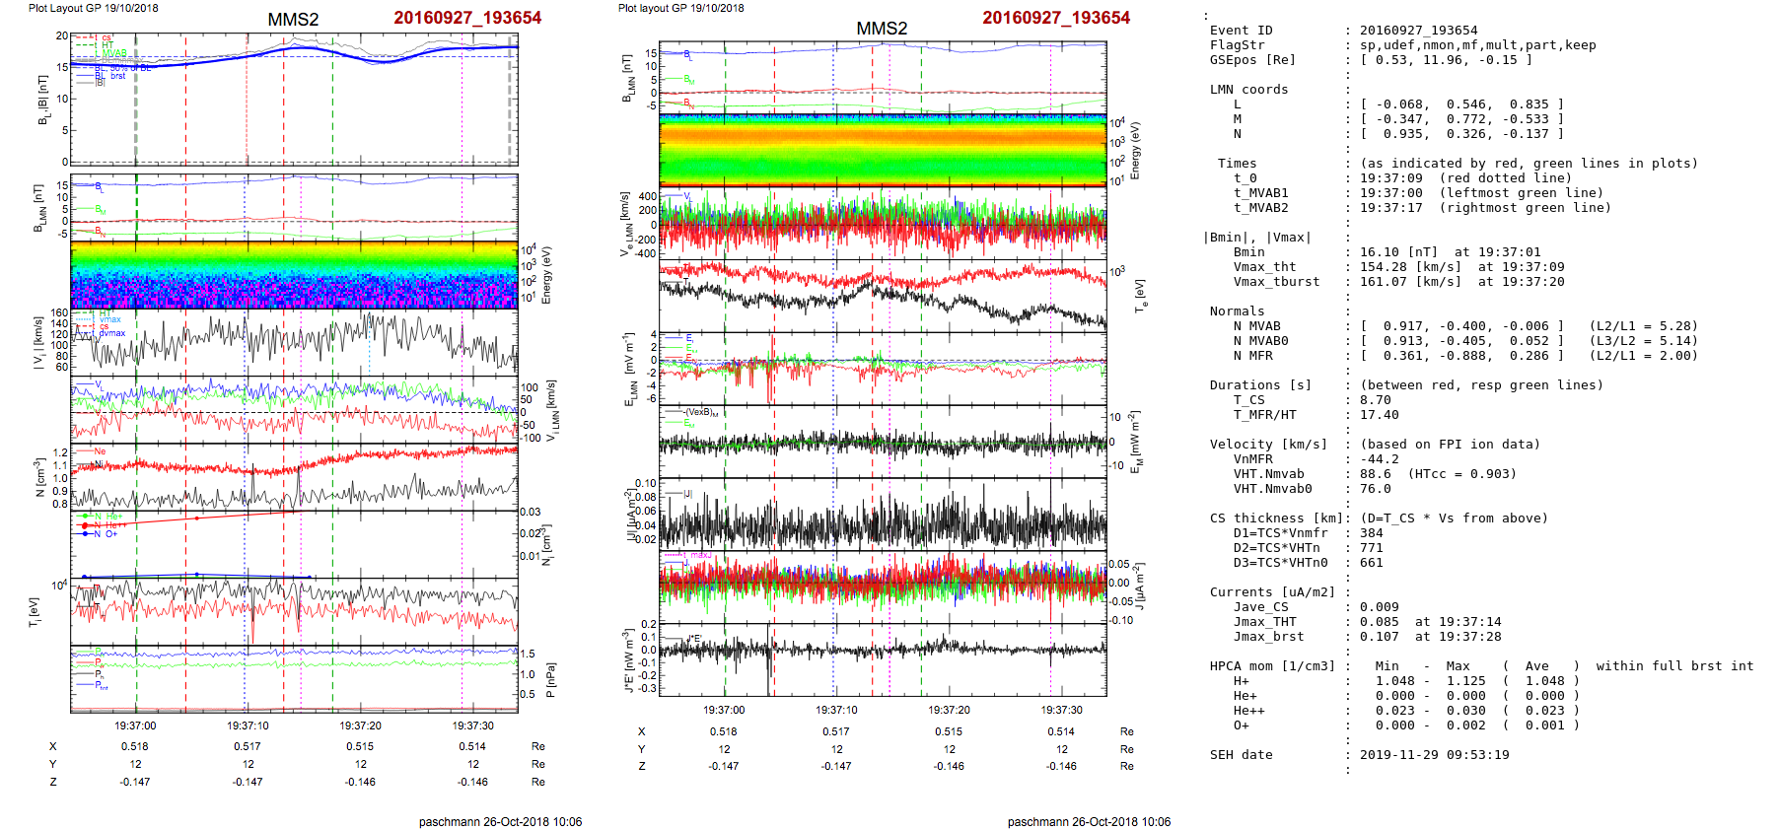Click the t_MVAB1 time entry 19:37:00
The width and height of the screenshot is (1779, 829).
tap(1390, 193)
